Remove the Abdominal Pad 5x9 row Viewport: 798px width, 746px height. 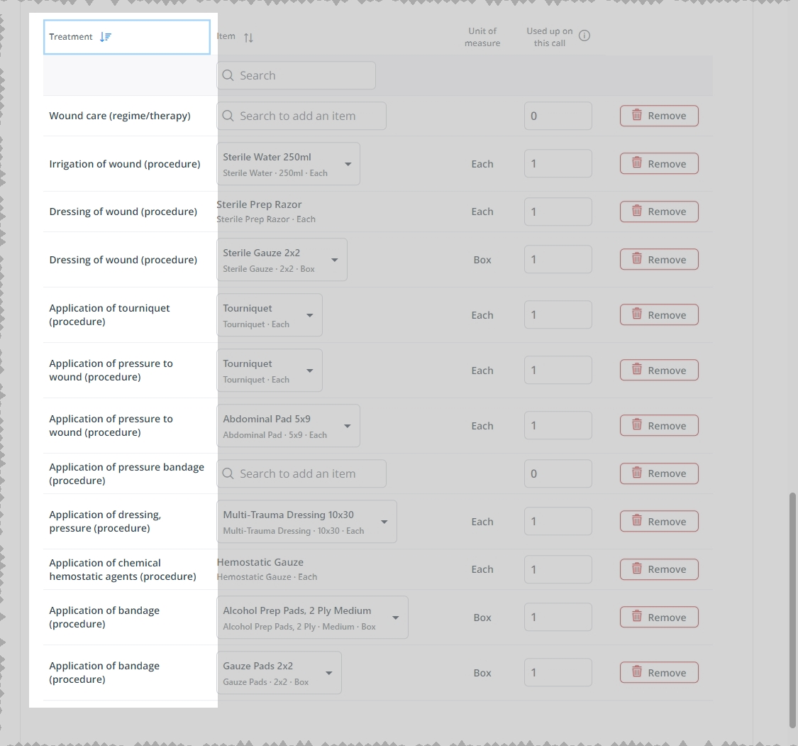[x=659, y=425]
